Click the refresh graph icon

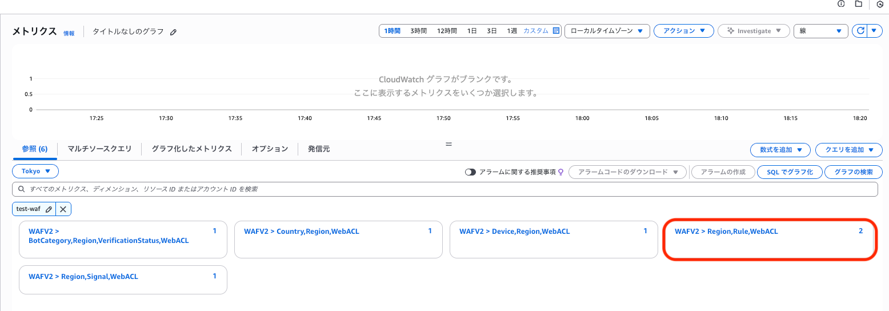(859, 31)
